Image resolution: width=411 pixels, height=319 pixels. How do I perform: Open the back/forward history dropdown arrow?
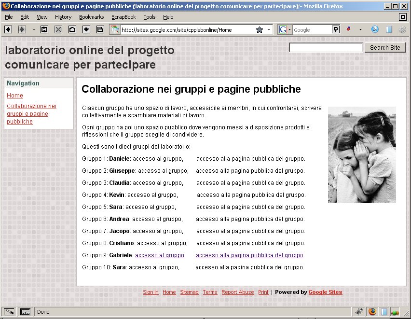pyautogui.click(x=34, y=29)
